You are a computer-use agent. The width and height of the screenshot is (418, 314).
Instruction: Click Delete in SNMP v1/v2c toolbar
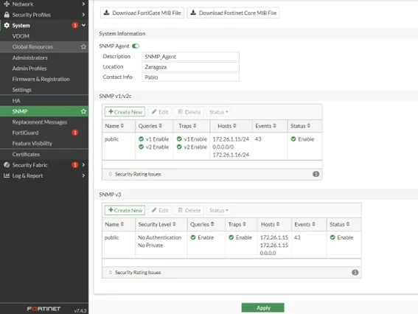[189, 112]
